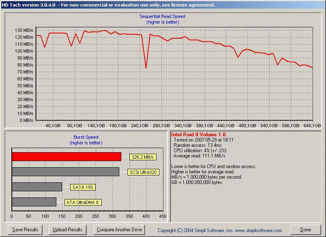This screenshot has width=326, height=237.
Task: Click the 450 burst axis label
Action: tap(163, 216)
